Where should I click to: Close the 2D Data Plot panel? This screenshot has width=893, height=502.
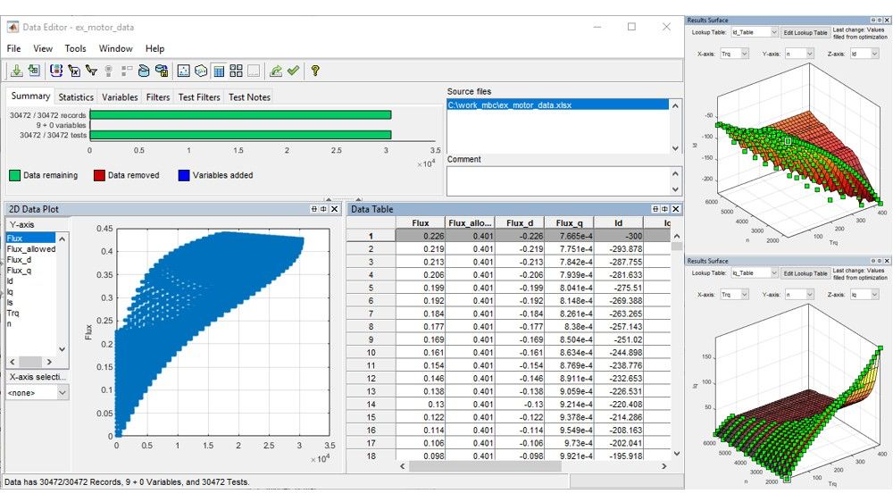(335, 209)
